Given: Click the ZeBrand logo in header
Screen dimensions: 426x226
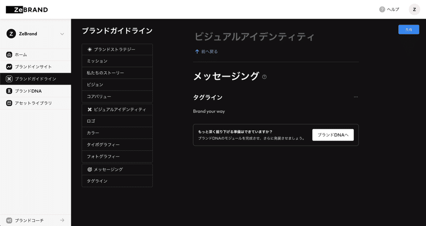Looking at the screenshot, I should (x=27, y=10).
